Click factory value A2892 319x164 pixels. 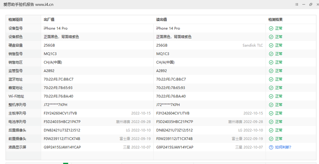pos(49,71)
